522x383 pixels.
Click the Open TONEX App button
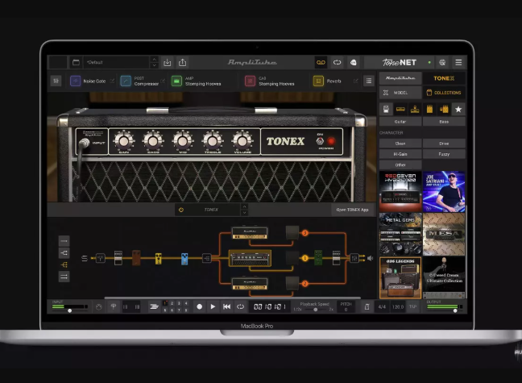coord(351,209)
